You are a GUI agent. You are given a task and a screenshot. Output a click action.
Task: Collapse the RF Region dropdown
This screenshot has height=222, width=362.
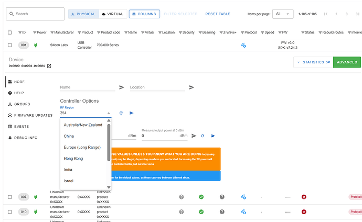[109, 113]
